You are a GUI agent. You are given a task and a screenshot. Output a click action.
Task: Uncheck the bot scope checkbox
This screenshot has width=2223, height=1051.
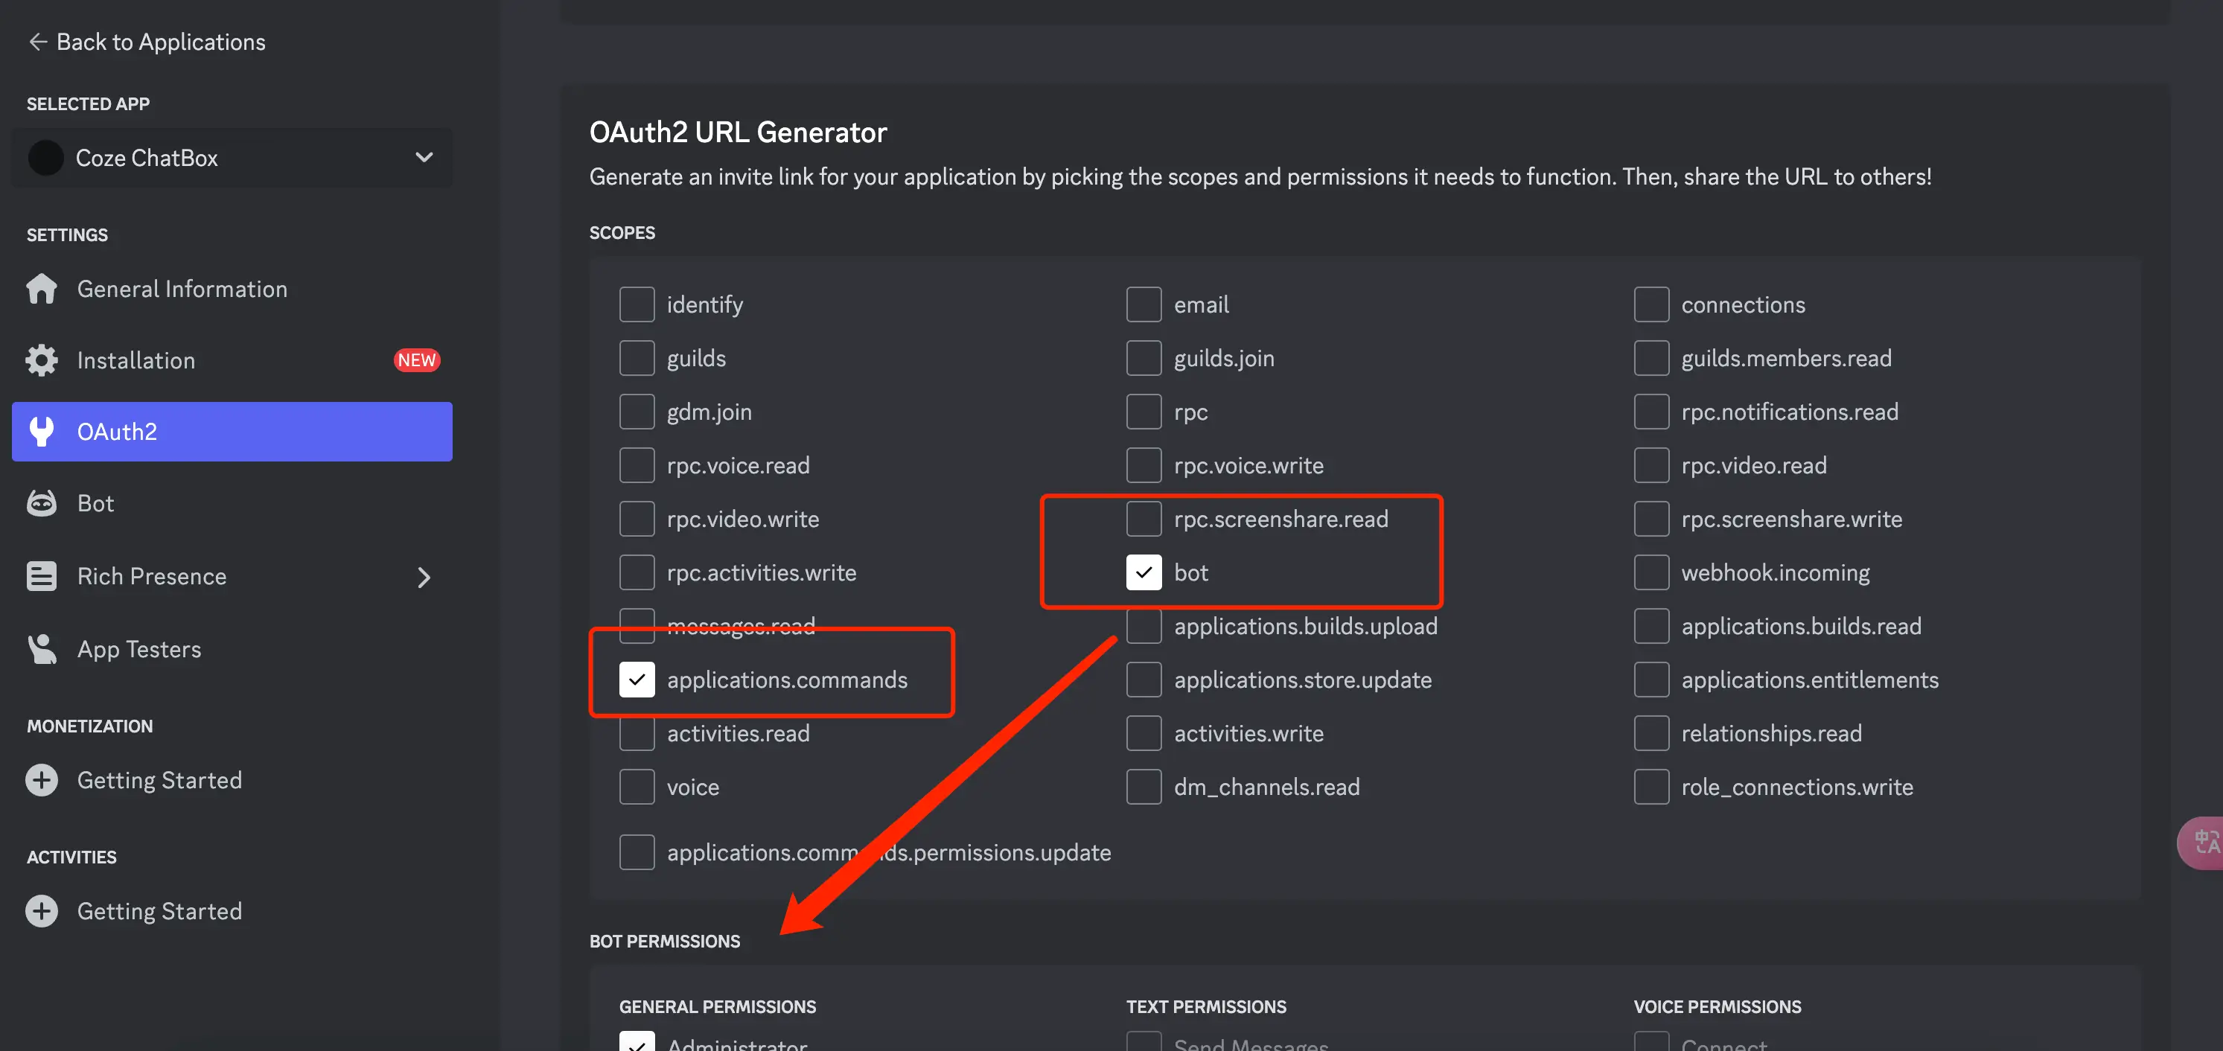click(1144, 573)
